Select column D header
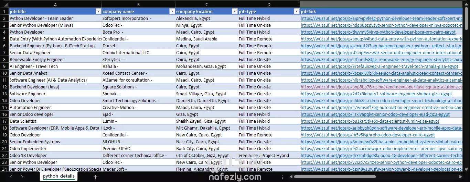470x182 pixels. [x=269, y=4]
